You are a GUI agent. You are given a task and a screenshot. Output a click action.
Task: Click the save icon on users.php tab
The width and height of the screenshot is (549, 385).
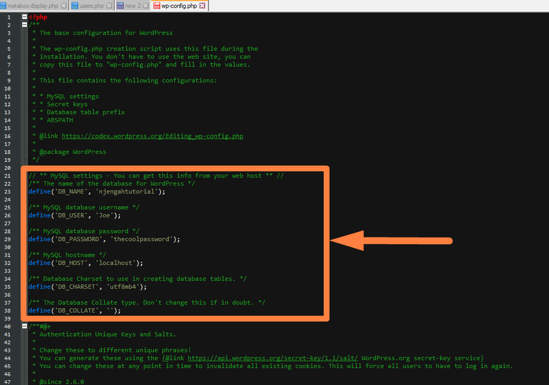(x=75, y=6)
